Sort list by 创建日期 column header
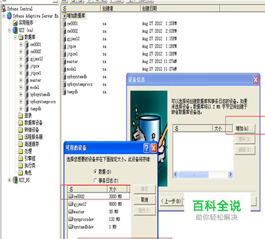 pyautogui.click(x=180, y=9)
